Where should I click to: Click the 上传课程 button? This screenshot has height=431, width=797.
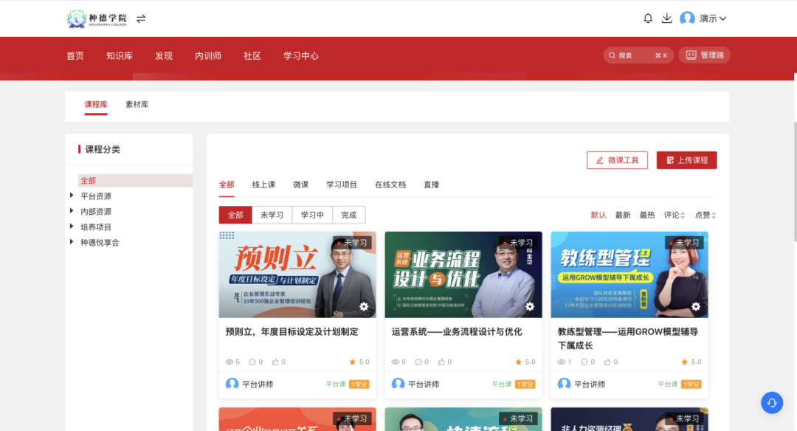(686, 160)
